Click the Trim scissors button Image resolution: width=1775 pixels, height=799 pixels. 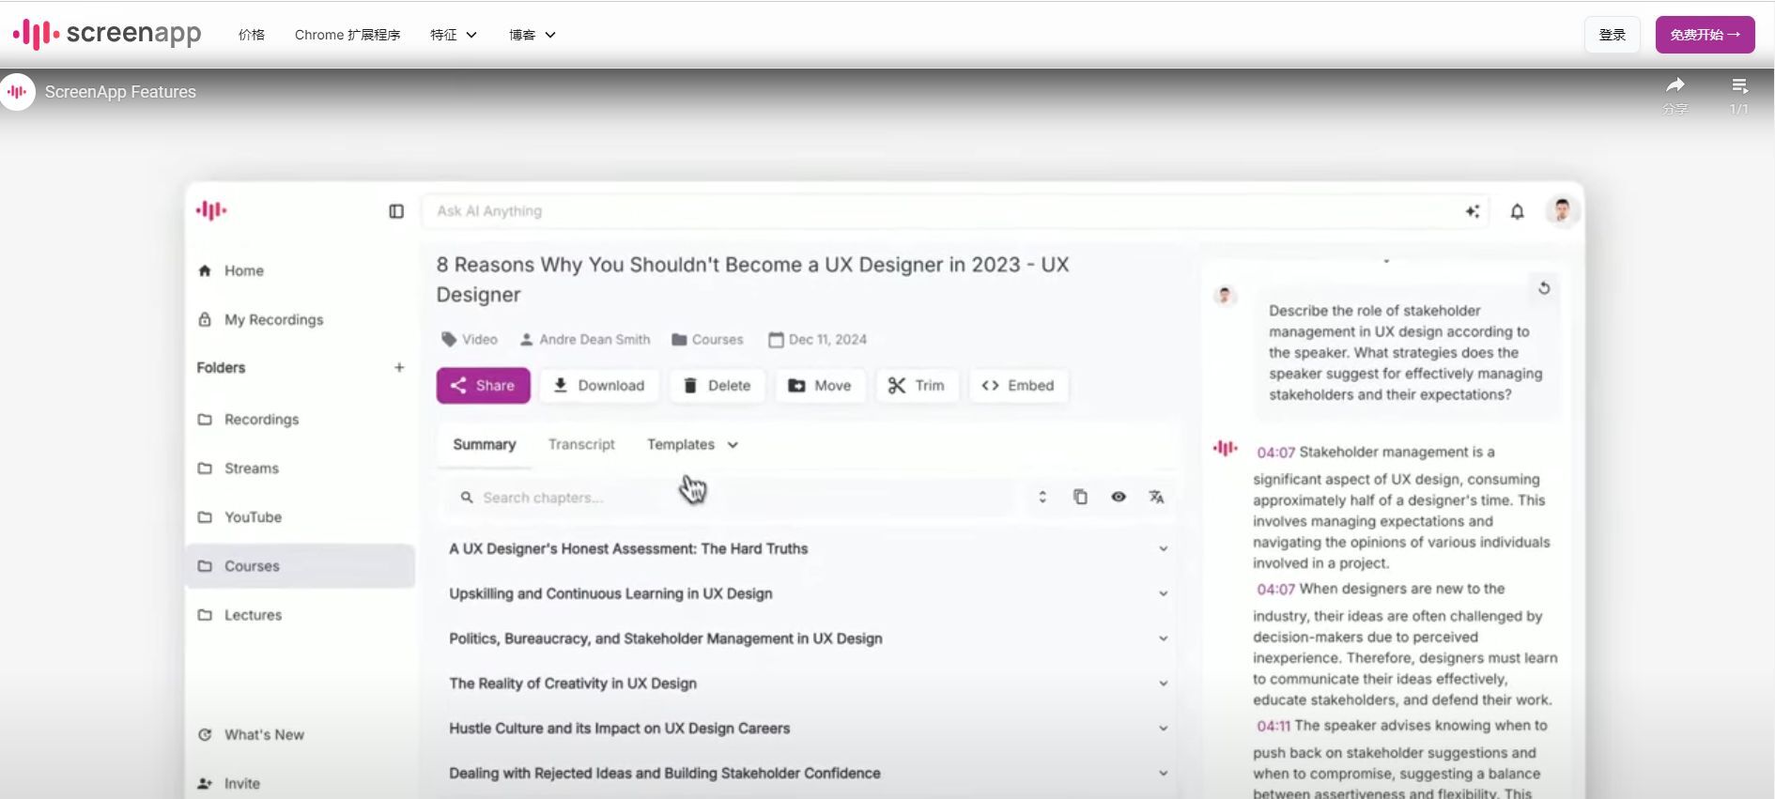[917, 385]
